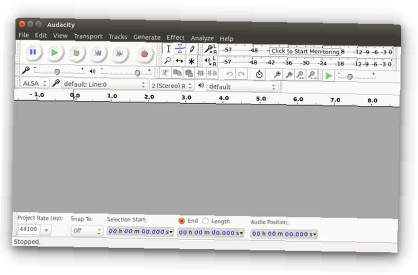Click the Paste icon
The width and height of the screenshot is (418, 275).
pyautogui.click(x=189, y=73)
